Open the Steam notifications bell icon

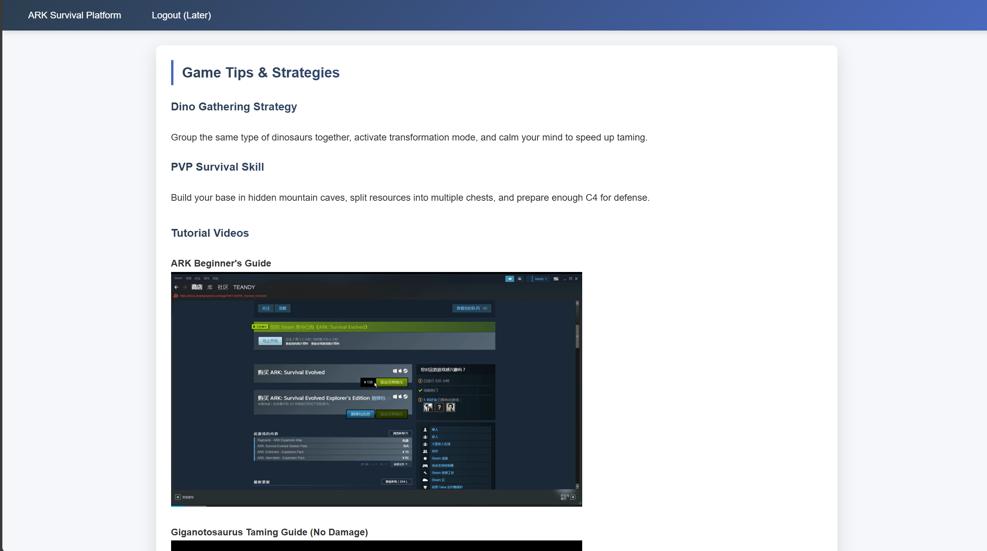(x=519, y=279)
